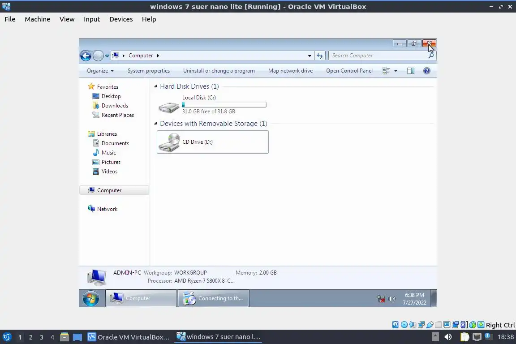Switch to host workspace 2

tap(30, 337)
